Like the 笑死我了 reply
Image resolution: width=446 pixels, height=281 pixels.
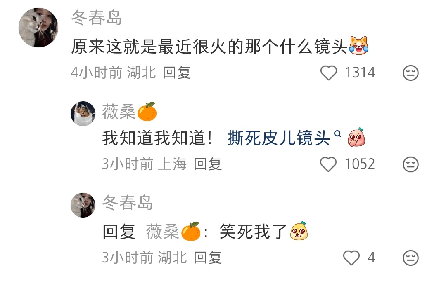pos(351,258)
